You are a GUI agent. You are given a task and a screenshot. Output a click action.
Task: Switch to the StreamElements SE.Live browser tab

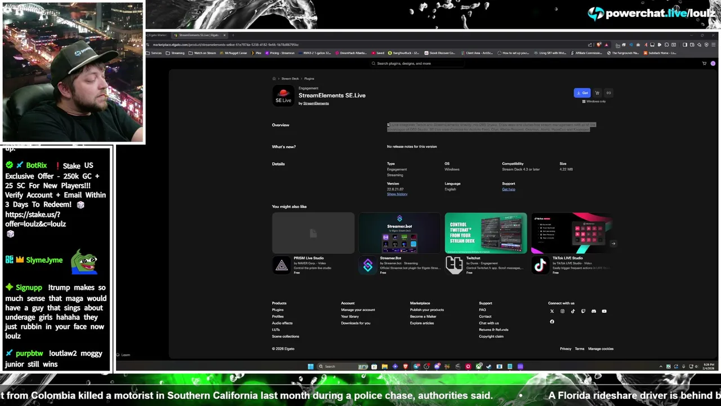[x=199, y=35]
